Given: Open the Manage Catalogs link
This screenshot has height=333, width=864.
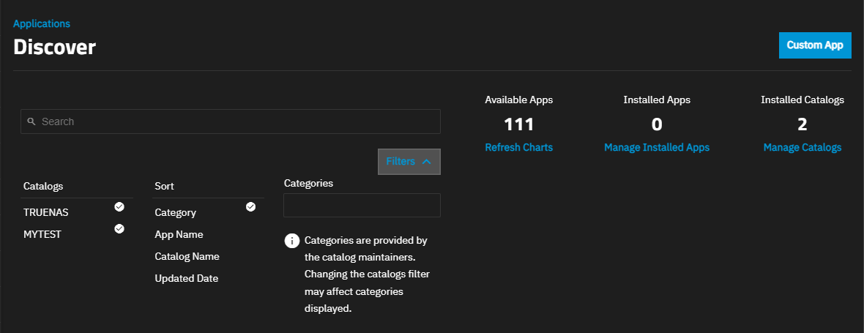Looking at the screenshot, I should 802,148.
